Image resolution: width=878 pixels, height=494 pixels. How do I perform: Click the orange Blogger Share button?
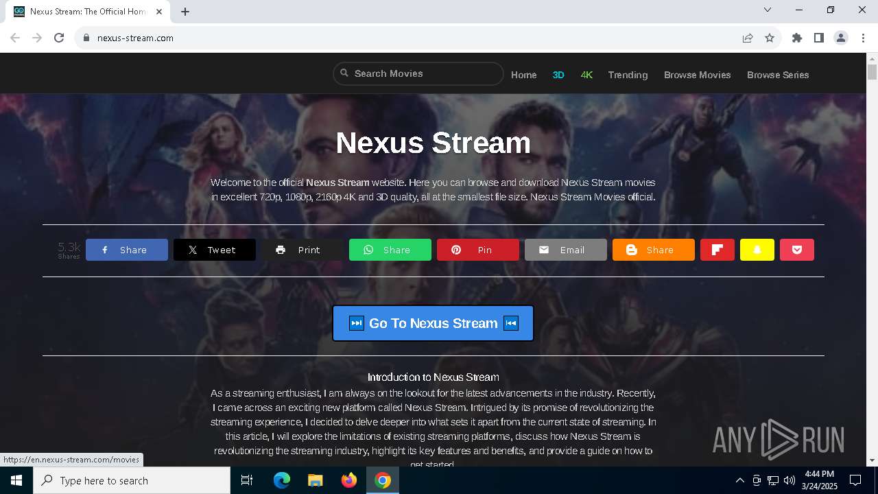click(x=654, y=250)
